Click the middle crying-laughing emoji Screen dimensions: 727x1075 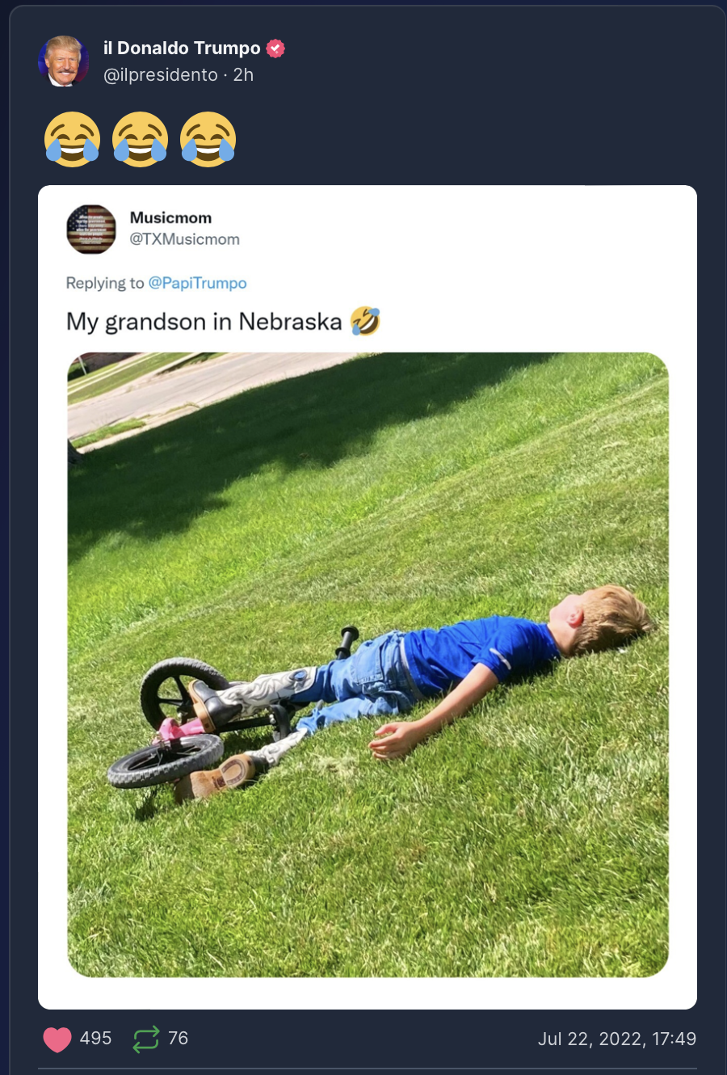coord(141,139)
